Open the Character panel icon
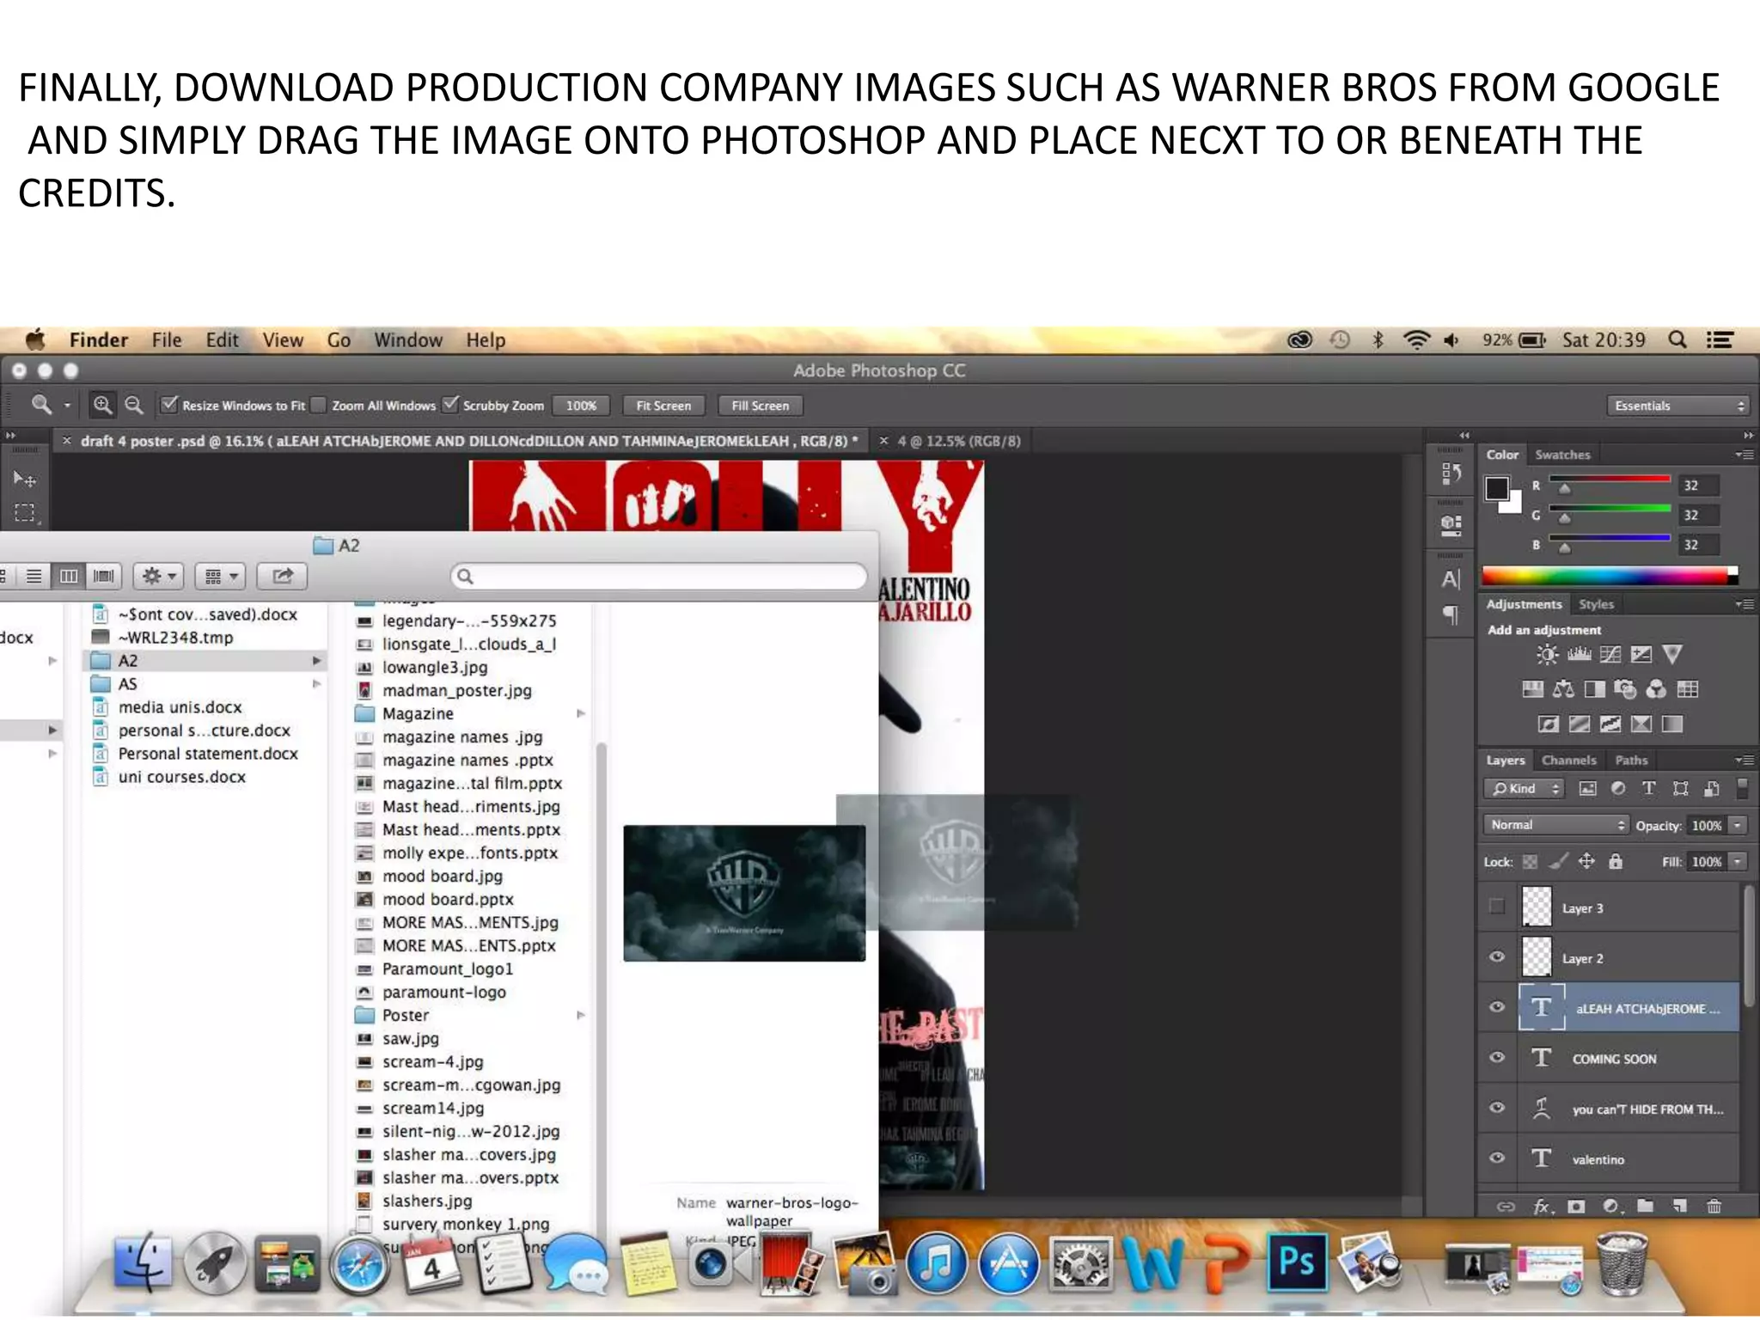Image resolution: width=1760 pixels, height=1320 pixels. click(x=1451, y=579)
